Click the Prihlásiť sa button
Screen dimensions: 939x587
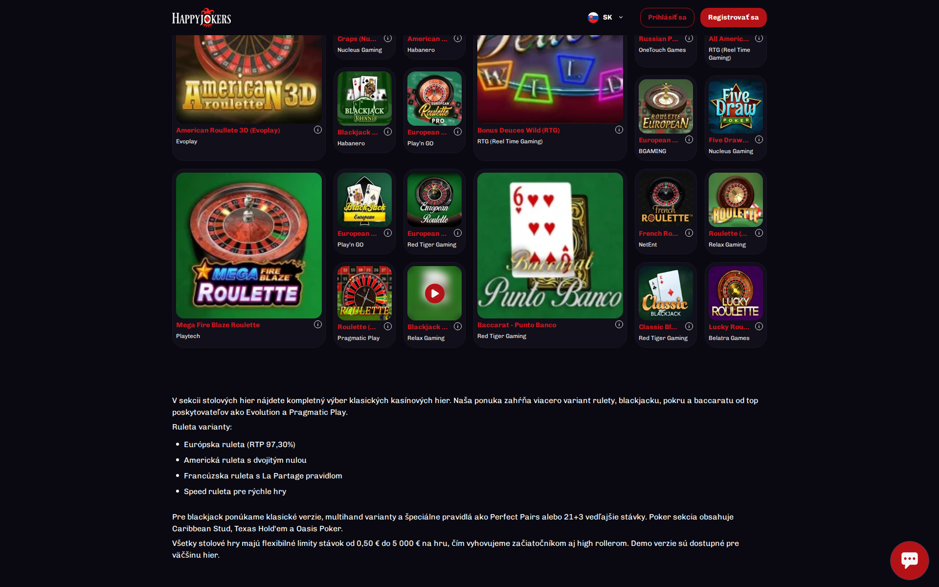[x=667, y=17]
